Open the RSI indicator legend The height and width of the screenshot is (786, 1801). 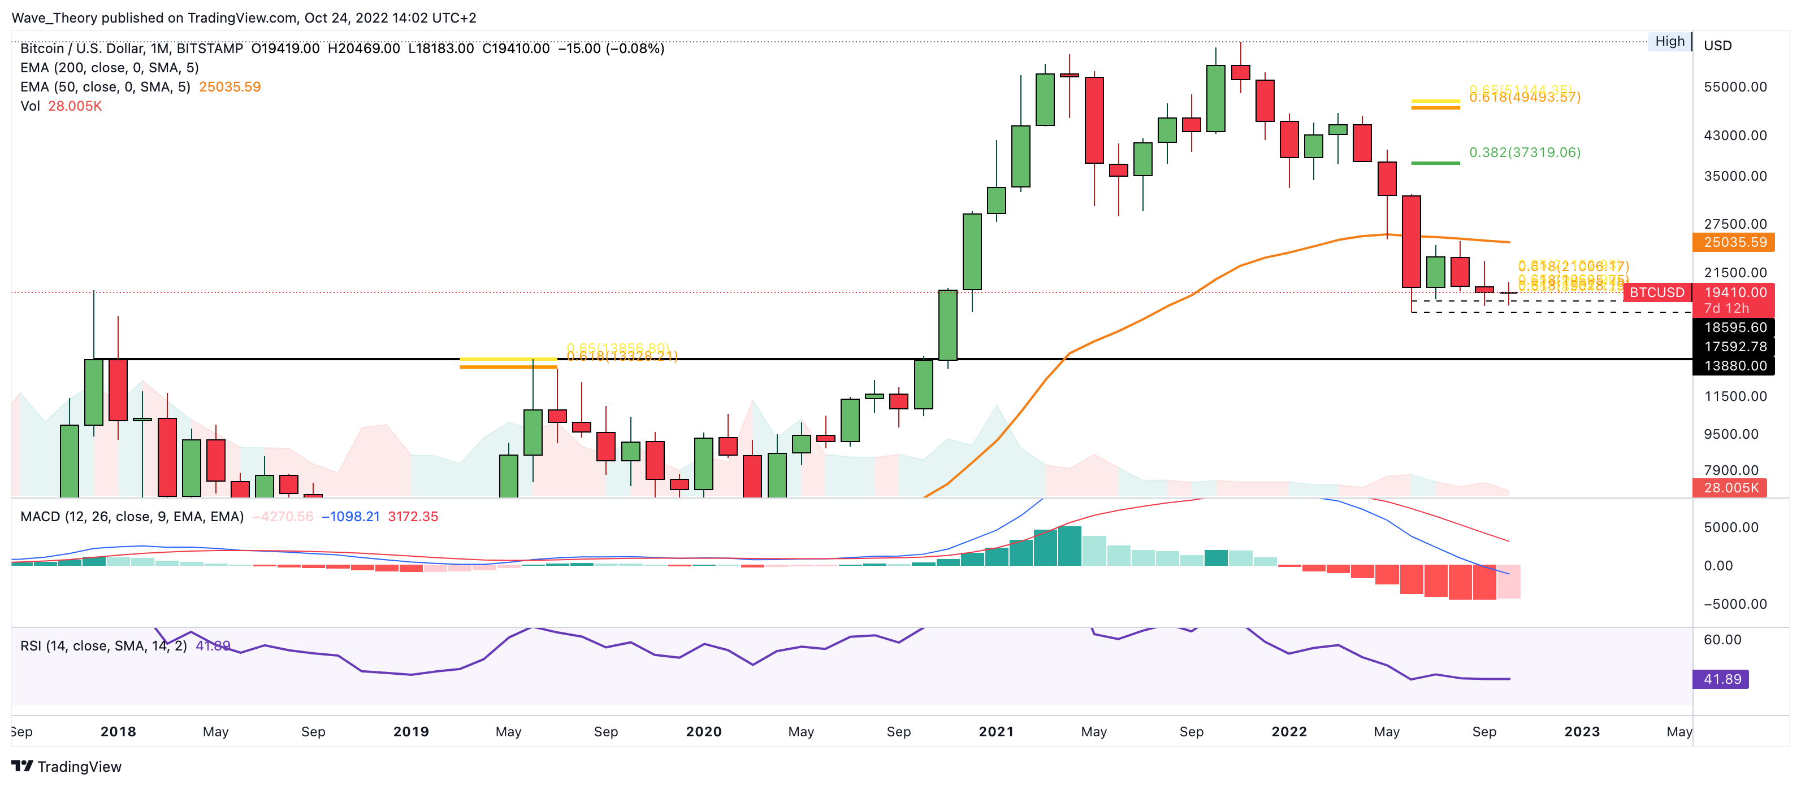point(103,645)
